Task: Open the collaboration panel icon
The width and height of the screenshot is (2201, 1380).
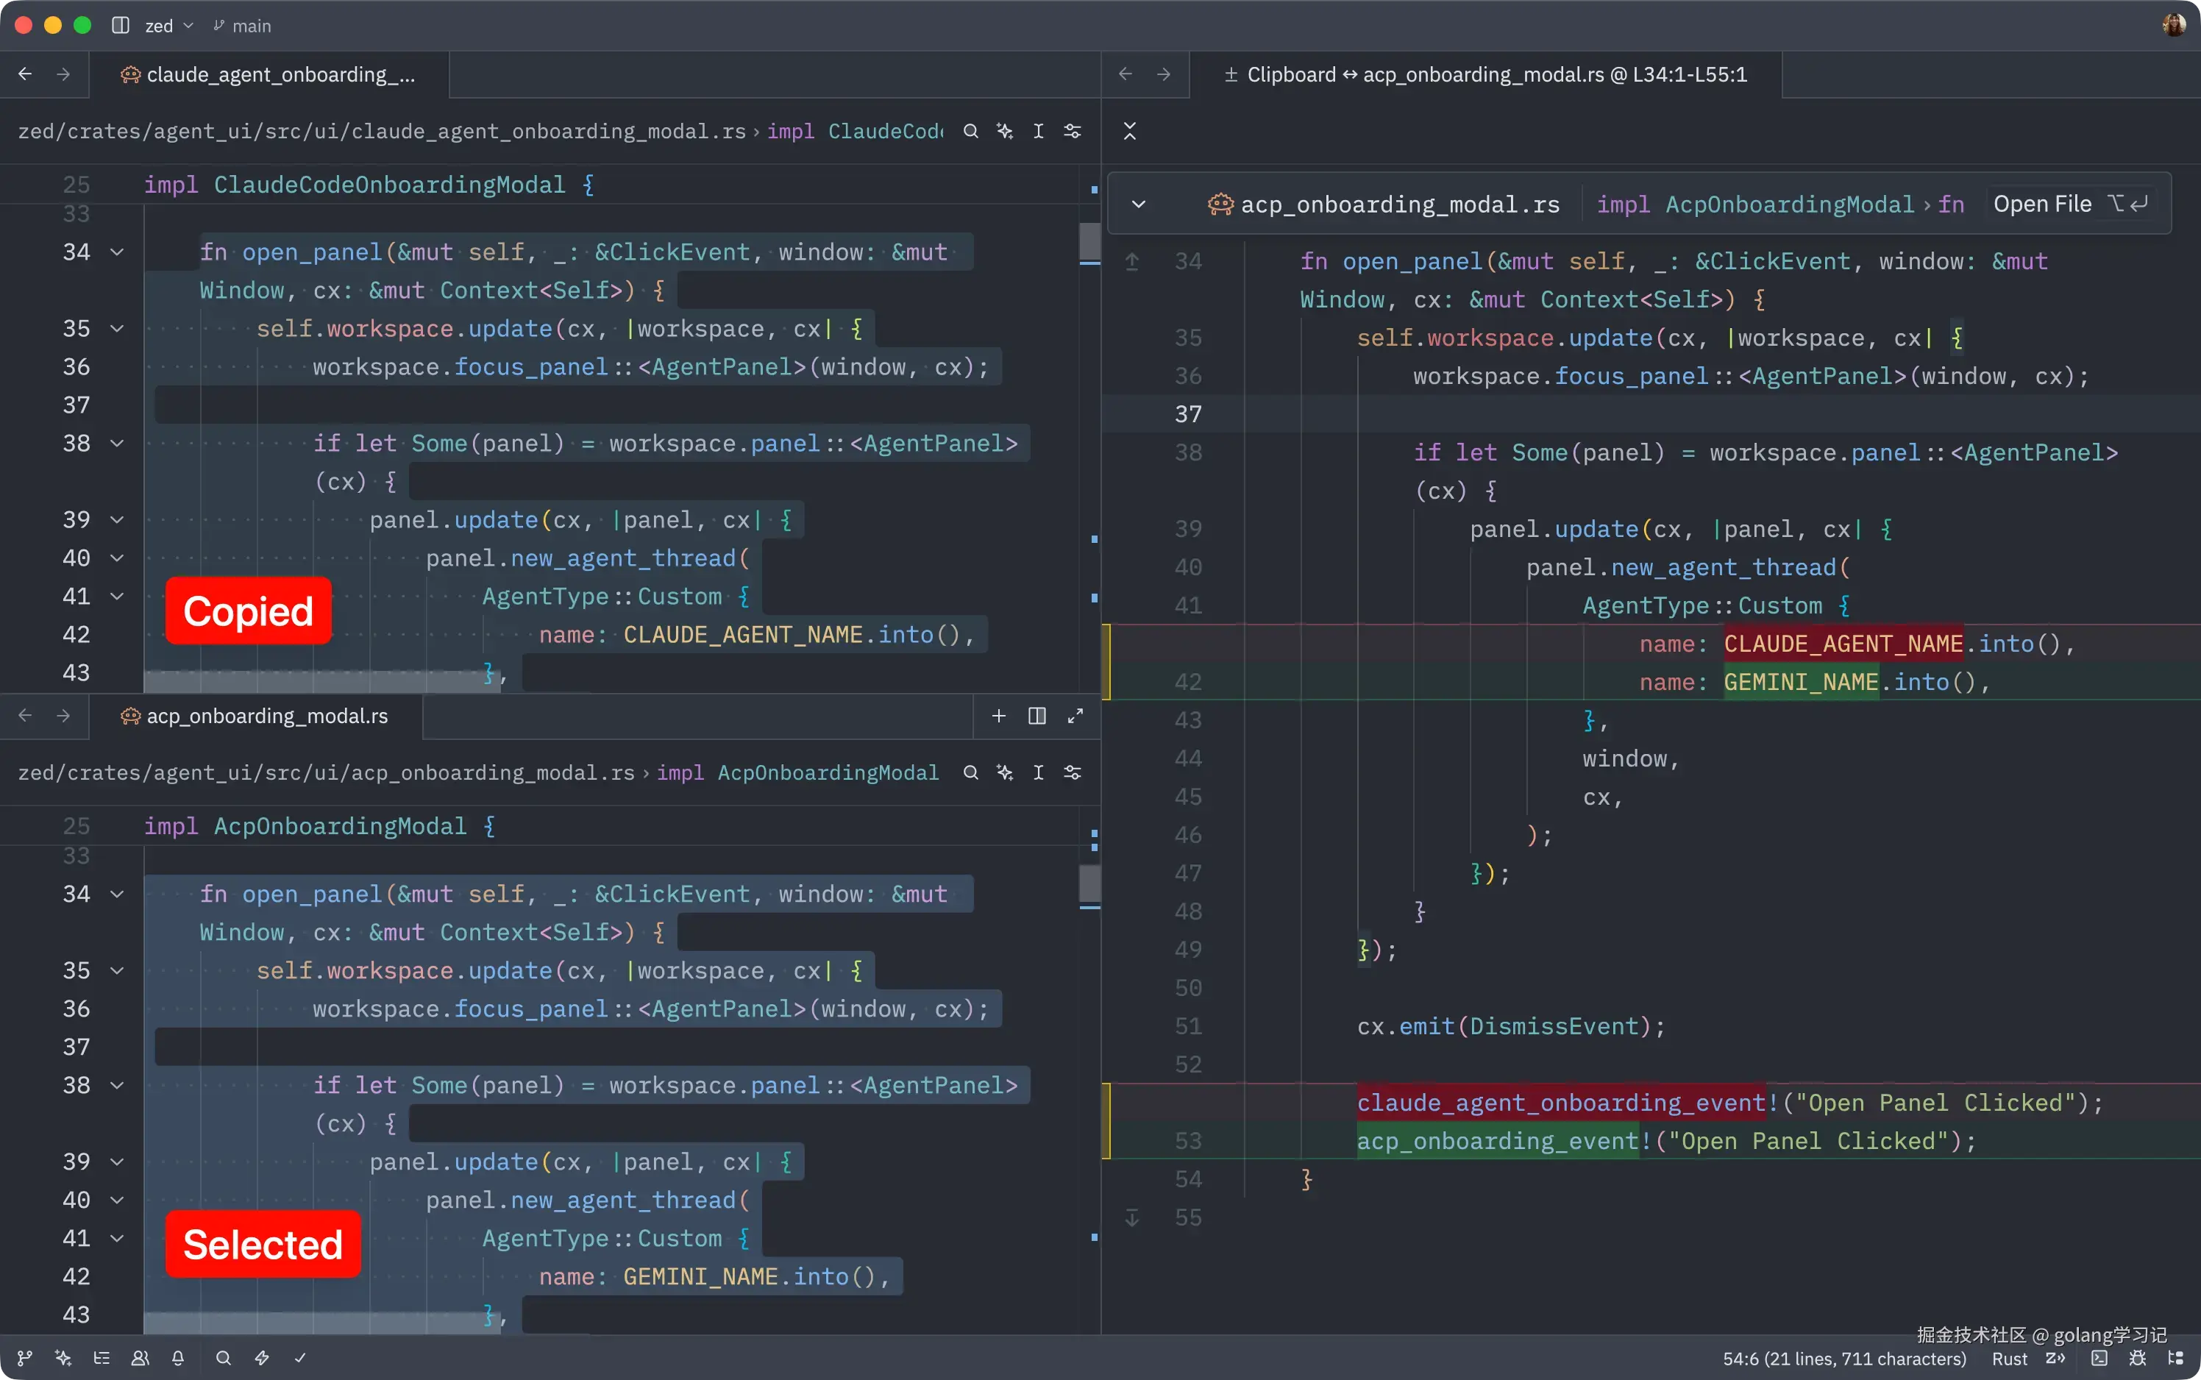Action: 140,1358
